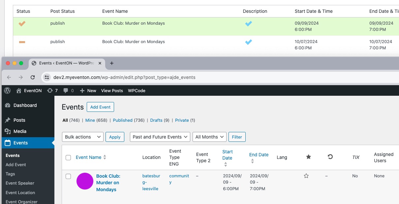Image resolution: width=399 pixels, height=204 pixels.
Task: Click the Repeating events column icon
Action: click(330, 157)
